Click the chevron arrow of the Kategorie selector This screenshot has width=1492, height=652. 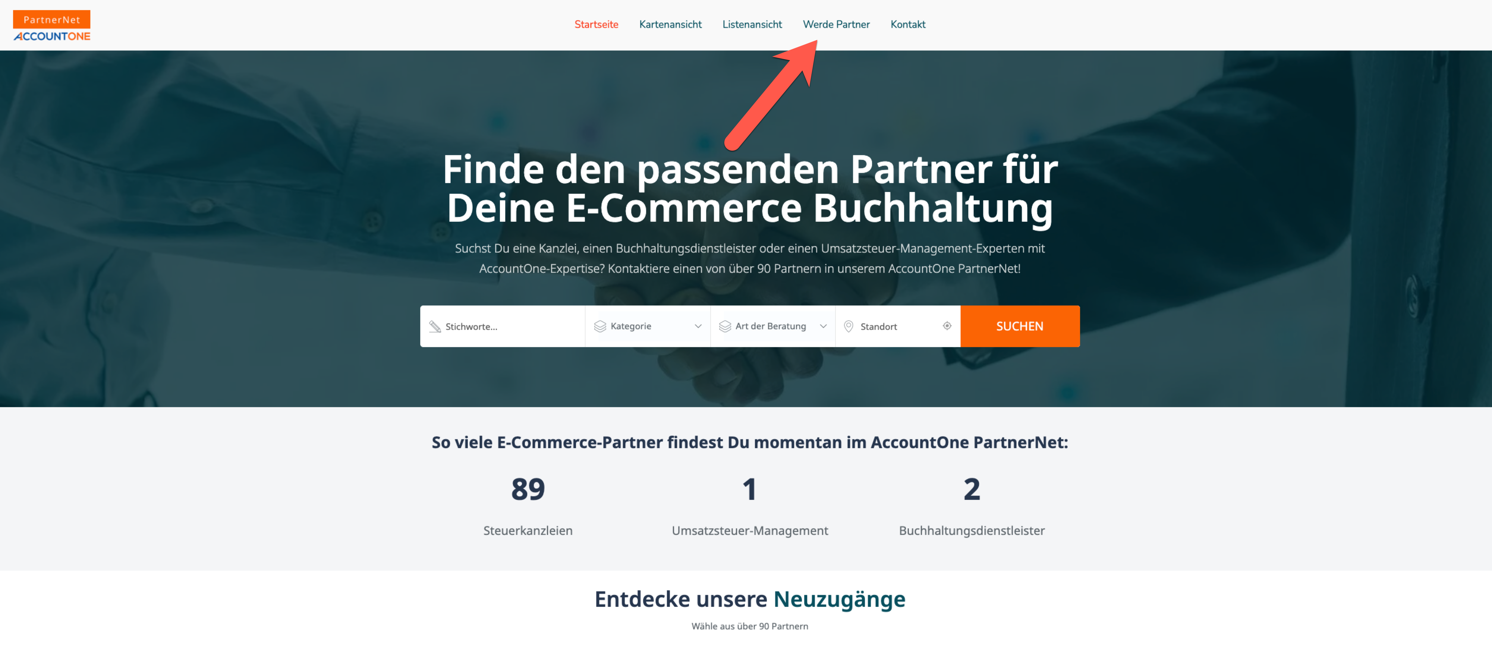click(x=698, y=327)
